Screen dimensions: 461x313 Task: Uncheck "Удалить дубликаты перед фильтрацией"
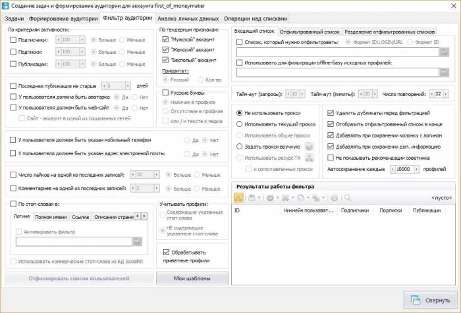(331, 113)
